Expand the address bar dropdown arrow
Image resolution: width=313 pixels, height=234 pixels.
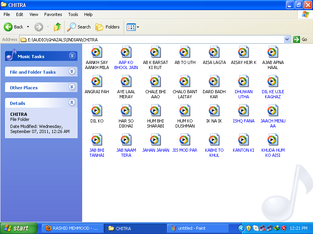[x=287, y=39]
